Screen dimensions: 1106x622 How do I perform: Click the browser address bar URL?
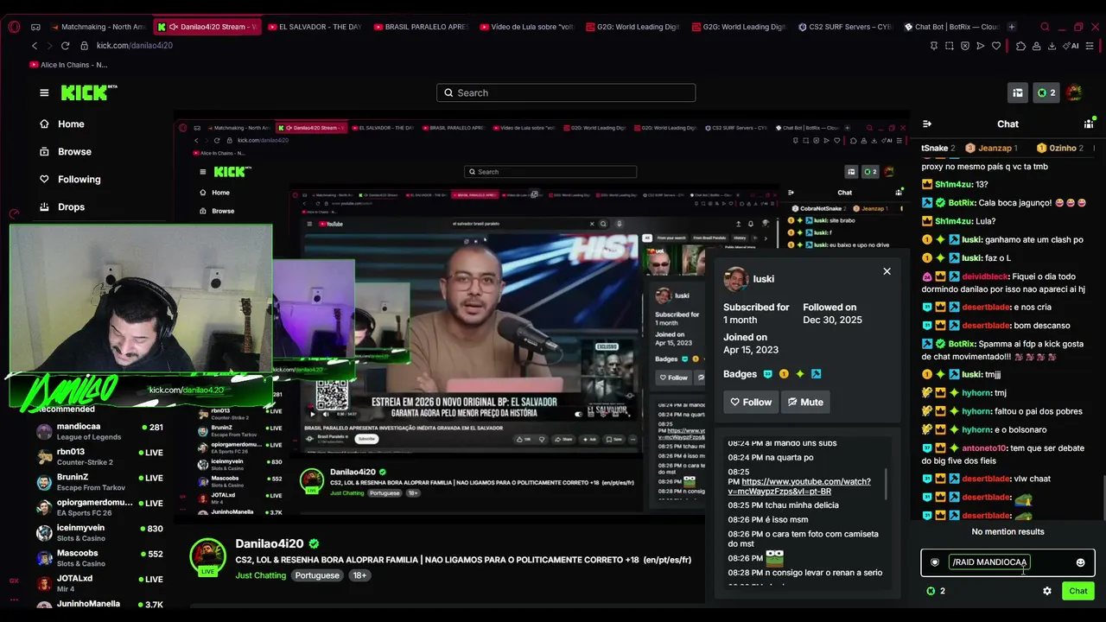coord(134,46)
